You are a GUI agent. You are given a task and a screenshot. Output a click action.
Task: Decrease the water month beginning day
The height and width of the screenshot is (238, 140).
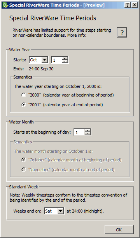point(87,134)
